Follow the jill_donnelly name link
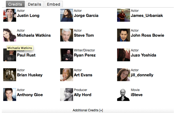176x113 pixels. [x=142, y=75]
